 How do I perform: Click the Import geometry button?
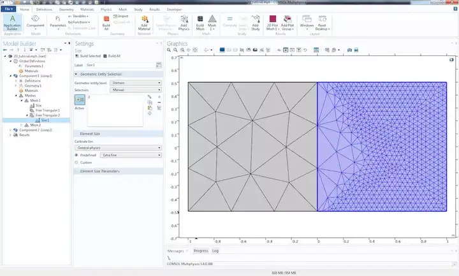121,16
